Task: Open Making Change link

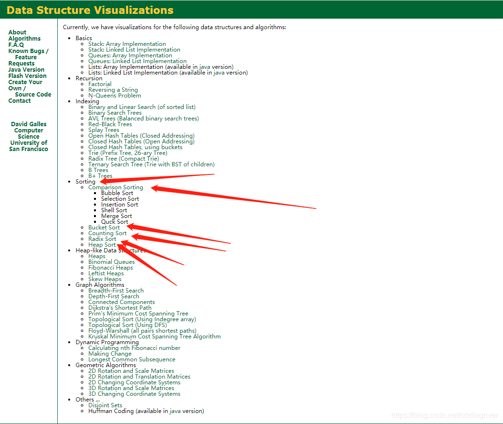Action: [x=110, y=354]
